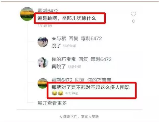Expand replies via 展开查看更多
Viewport: 163px width, 122px height.
click(x=52, y=103)
